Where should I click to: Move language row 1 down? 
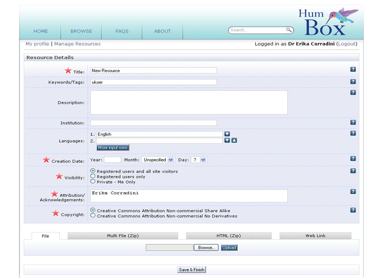pos(227,134)
